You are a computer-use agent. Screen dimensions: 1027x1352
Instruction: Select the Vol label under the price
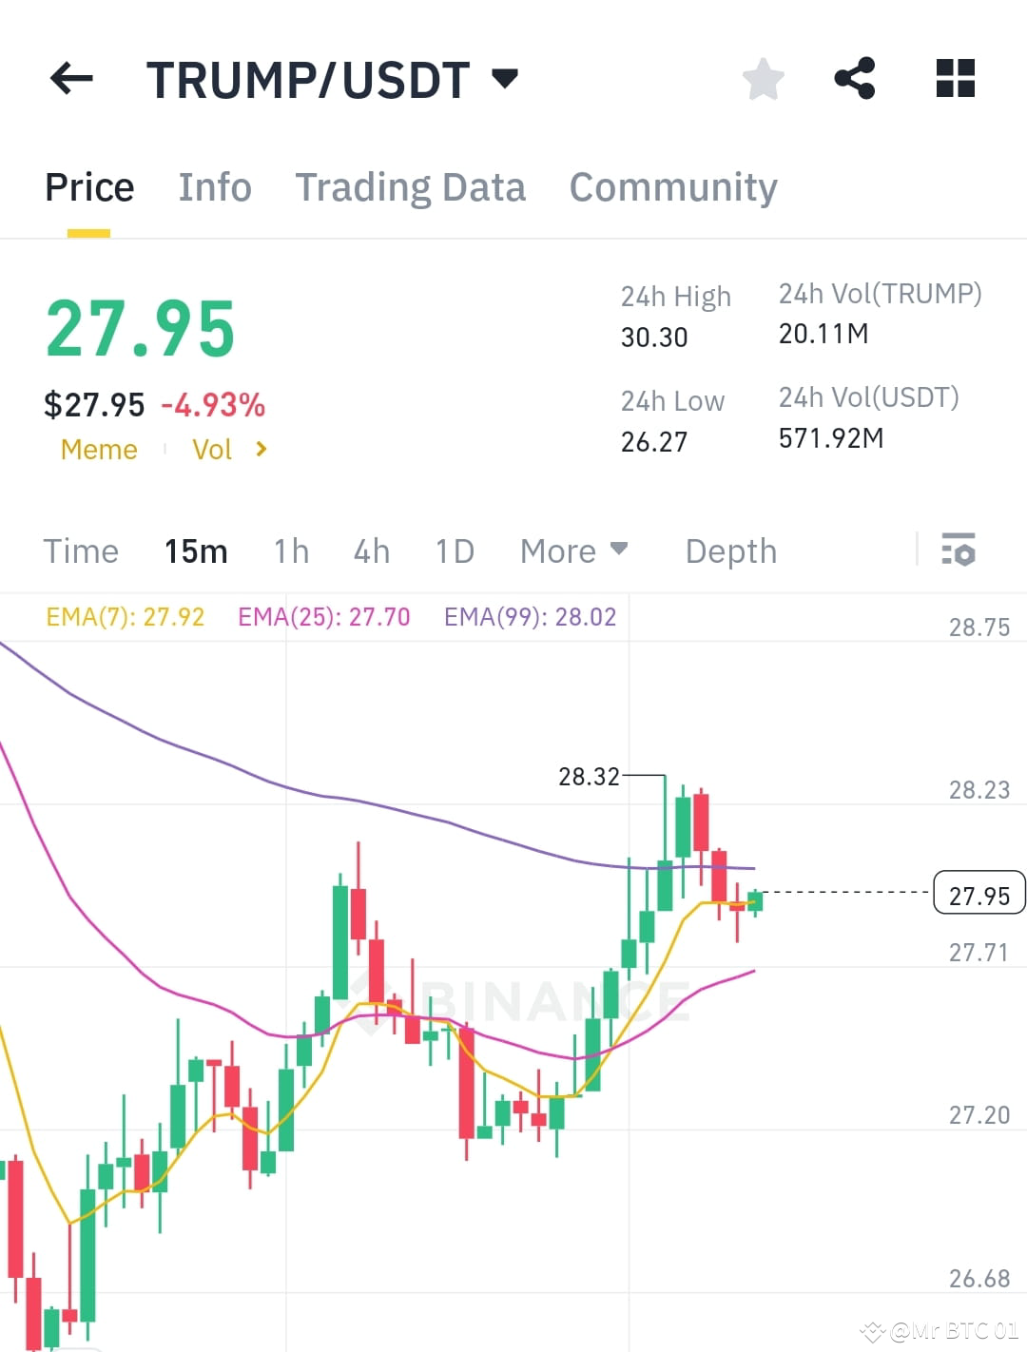pos(214,449)
